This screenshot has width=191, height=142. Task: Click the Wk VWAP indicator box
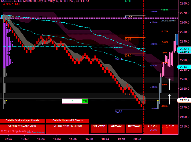pyautogui.click(x=116, y=129)
